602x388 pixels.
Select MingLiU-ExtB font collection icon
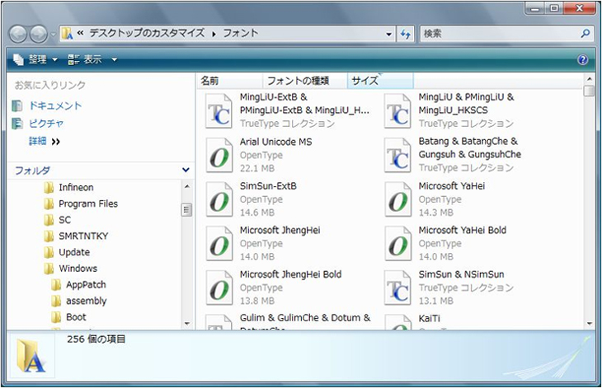(x=219, y=111)
